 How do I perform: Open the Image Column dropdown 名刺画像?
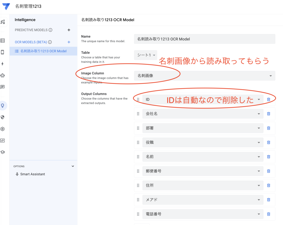[205, 76]
